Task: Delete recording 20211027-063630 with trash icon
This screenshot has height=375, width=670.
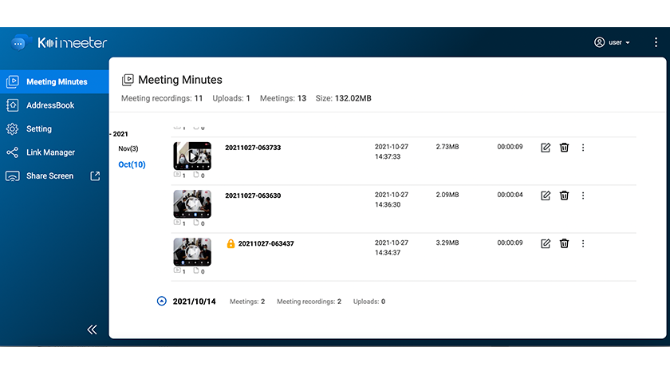Action: click(564, 195)
